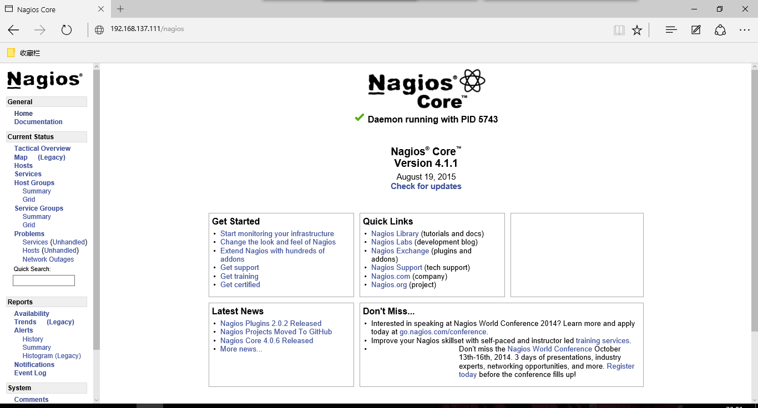Click the Nagios logo in sidebar
Screen dimensions: 758x408
tap(45, 80)
